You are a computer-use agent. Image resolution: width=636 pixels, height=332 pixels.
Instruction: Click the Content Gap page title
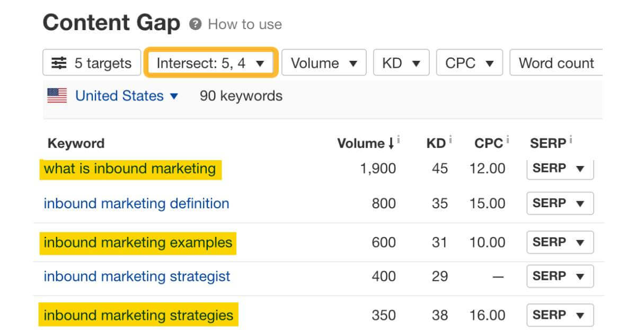[111, 23]
